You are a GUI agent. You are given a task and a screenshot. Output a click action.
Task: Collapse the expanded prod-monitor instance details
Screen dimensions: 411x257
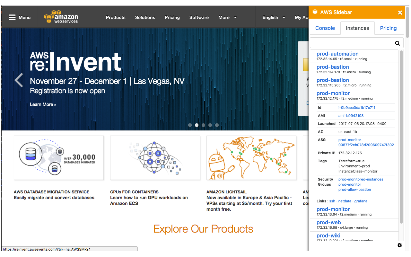(x=333, y=93)
